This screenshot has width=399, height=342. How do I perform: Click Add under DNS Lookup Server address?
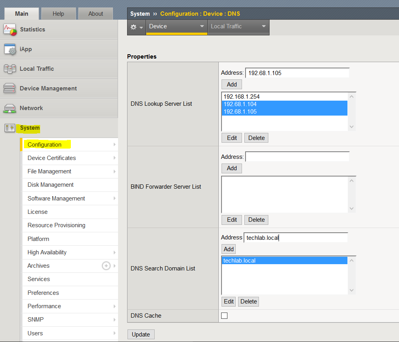click(x=232, y=85)
